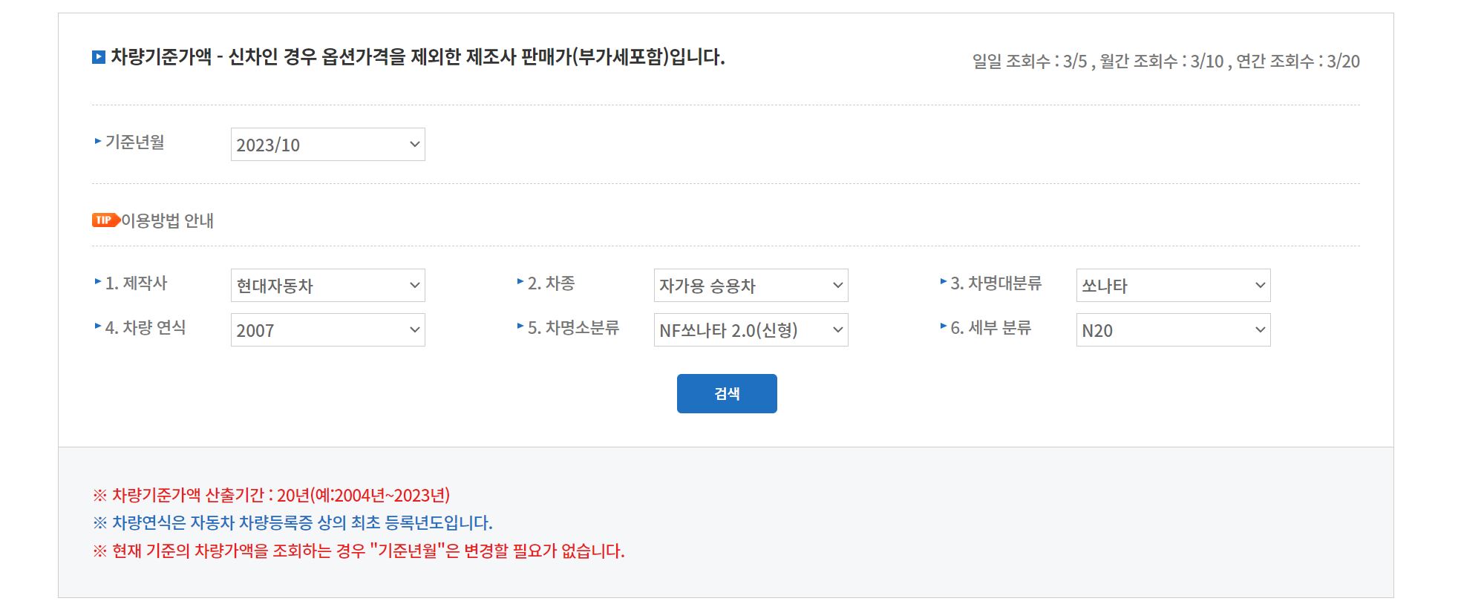Open the 제작사 dropdown showing 현대자동차
This screenshot has height=604, width=1461.
[x=327, y=285]
